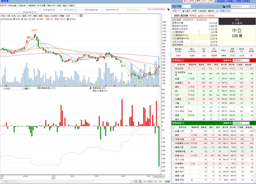Open help icon for 區間周轉率
Screen dimensions: 256x184
[x=192, y=45]
